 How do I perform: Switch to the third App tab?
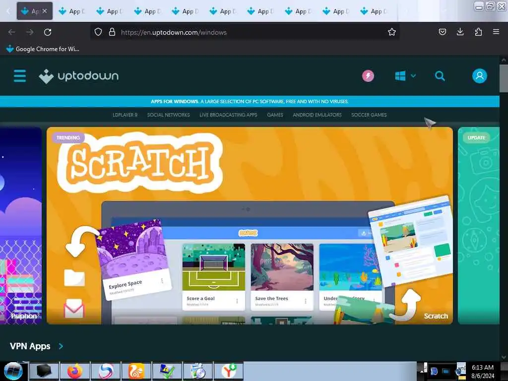click(110, 11)
